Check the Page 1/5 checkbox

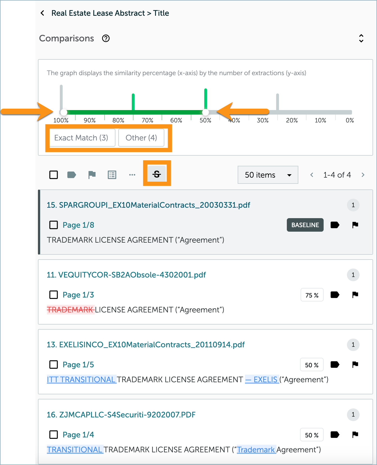click(54, 365)
